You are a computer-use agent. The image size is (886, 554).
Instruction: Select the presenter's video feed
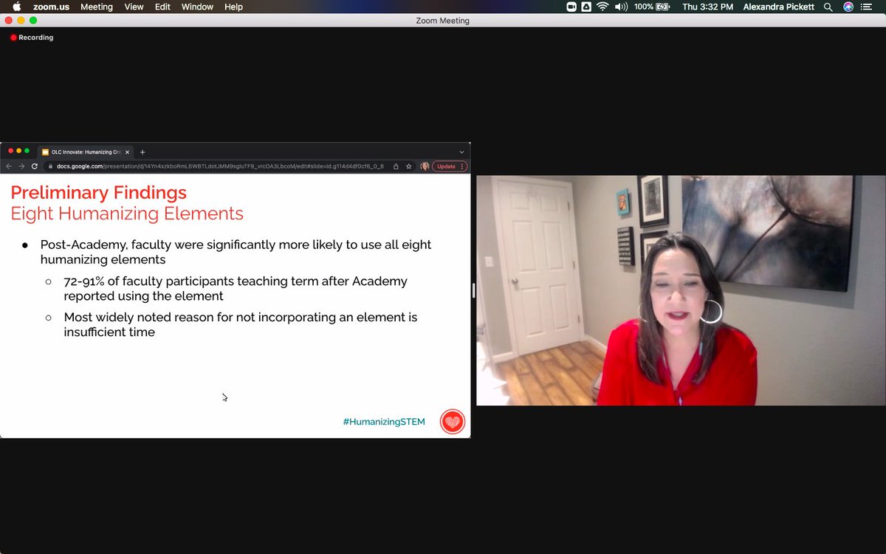pyautogui.click(x=681, y=290)
